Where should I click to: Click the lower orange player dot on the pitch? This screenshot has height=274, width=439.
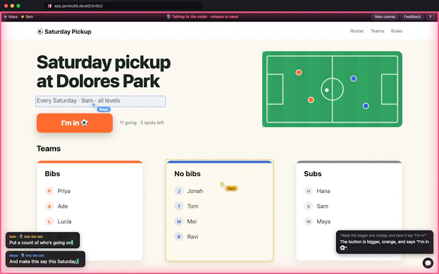click(x=311, y=100)
